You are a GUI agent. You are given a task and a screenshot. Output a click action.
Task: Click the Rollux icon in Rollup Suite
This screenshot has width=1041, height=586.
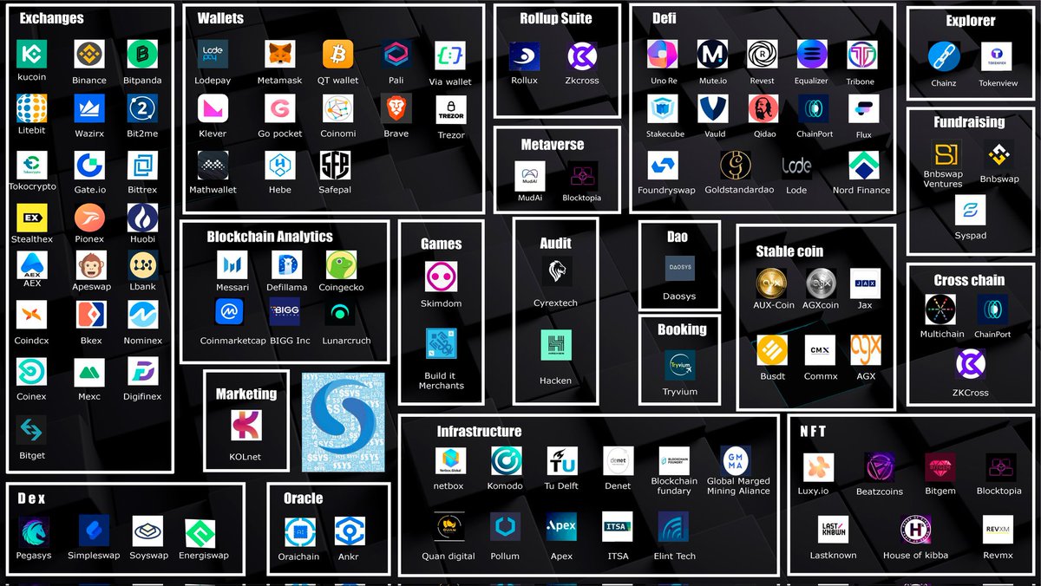coord(525,56)
